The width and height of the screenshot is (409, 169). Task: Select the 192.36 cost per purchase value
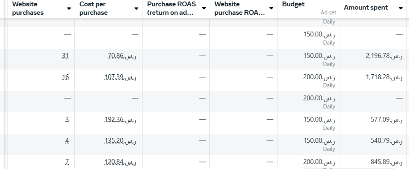120,119
